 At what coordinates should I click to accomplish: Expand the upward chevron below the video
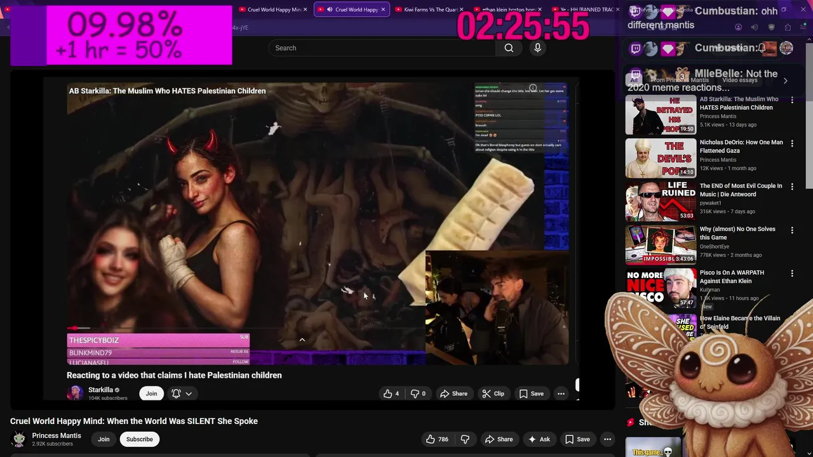pos(302,340)
